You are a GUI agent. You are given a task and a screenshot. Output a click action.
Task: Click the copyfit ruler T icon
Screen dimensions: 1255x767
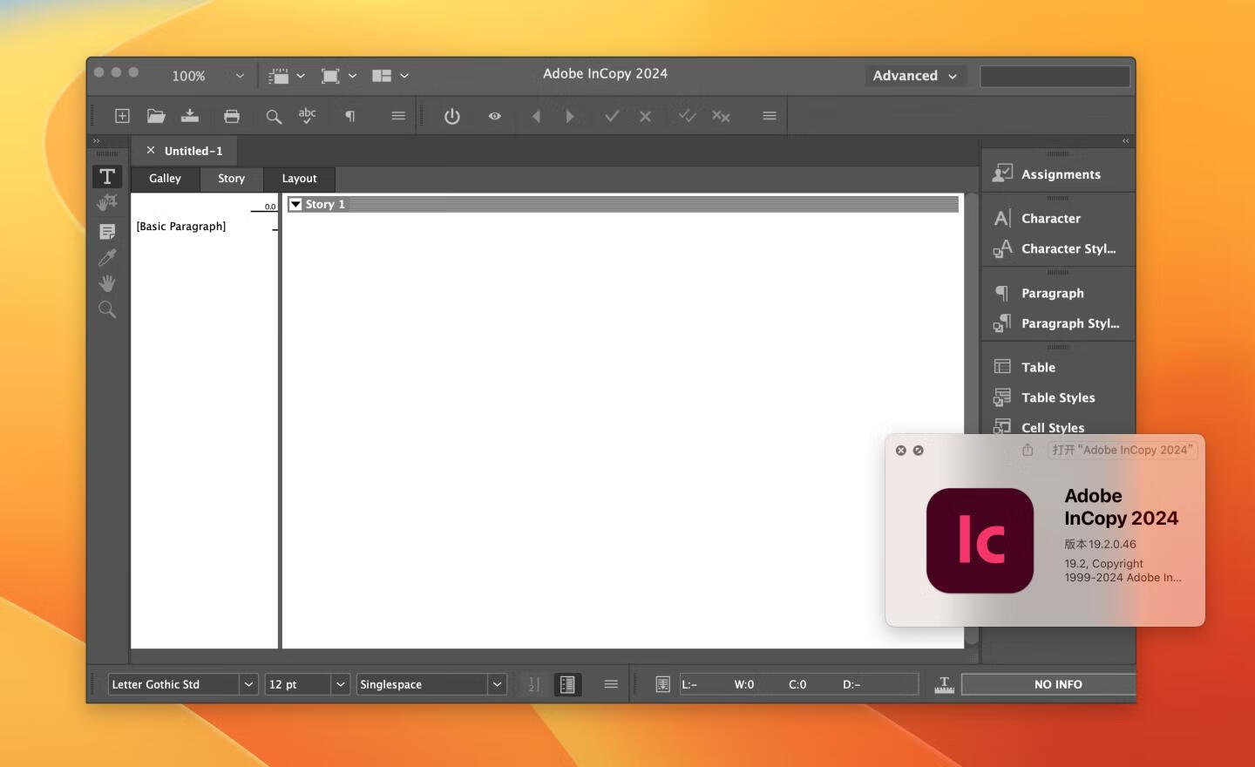coord(944,685)
